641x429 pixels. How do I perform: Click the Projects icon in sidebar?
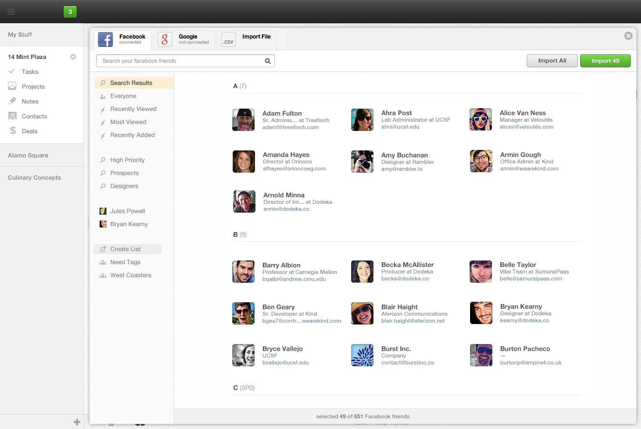[x=12, y=86]
